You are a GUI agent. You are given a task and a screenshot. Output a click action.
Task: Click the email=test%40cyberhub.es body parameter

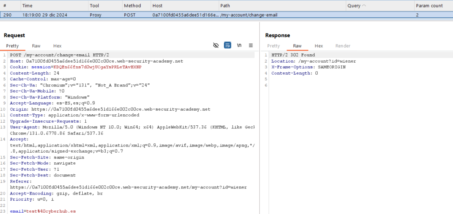coord(43,211)
